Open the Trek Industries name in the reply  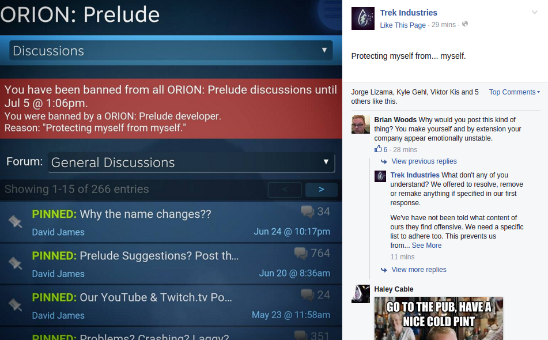[415, 175]
